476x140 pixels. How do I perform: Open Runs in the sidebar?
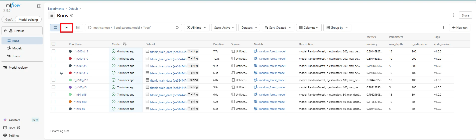22,41
